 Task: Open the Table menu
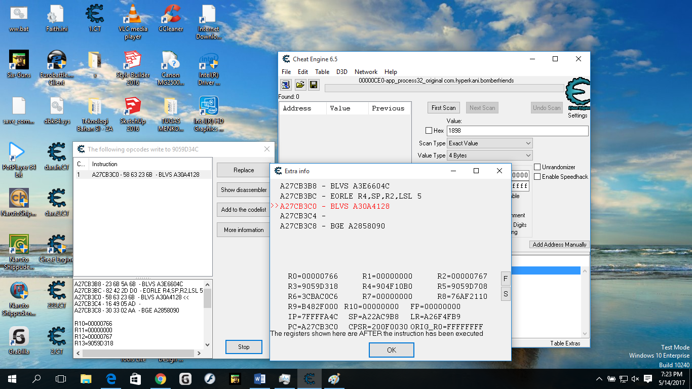(322, 72)
